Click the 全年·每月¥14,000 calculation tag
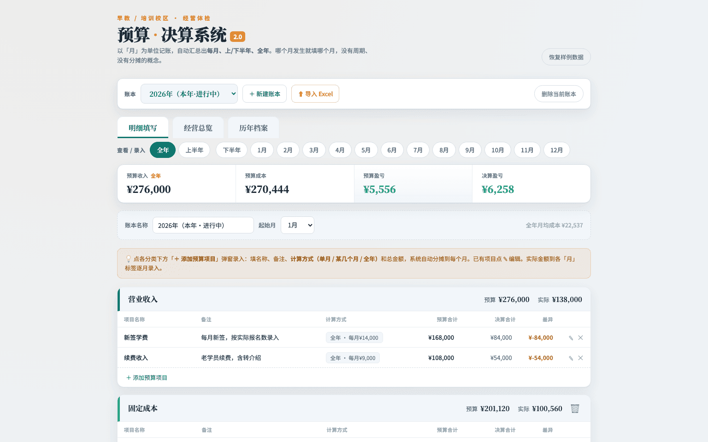The height and width of the screenshot is (442, 708). [354, 338]
